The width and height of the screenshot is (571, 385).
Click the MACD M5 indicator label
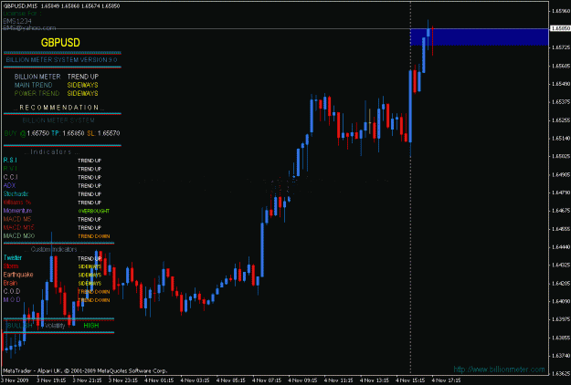pos(17,219)
